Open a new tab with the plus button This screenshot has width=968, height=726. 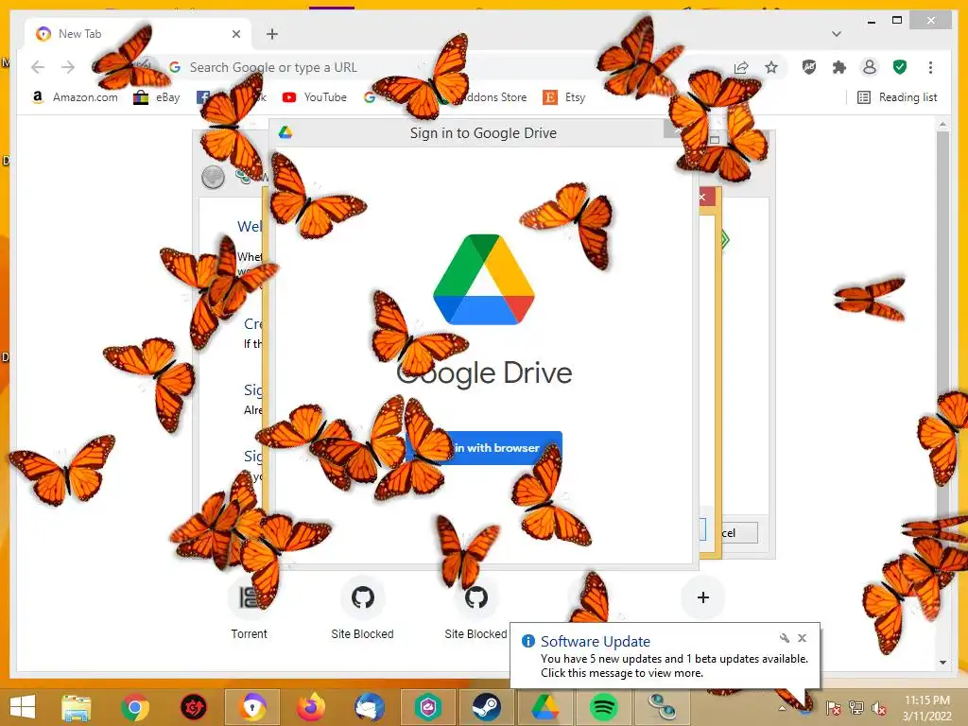coord(272,34)
